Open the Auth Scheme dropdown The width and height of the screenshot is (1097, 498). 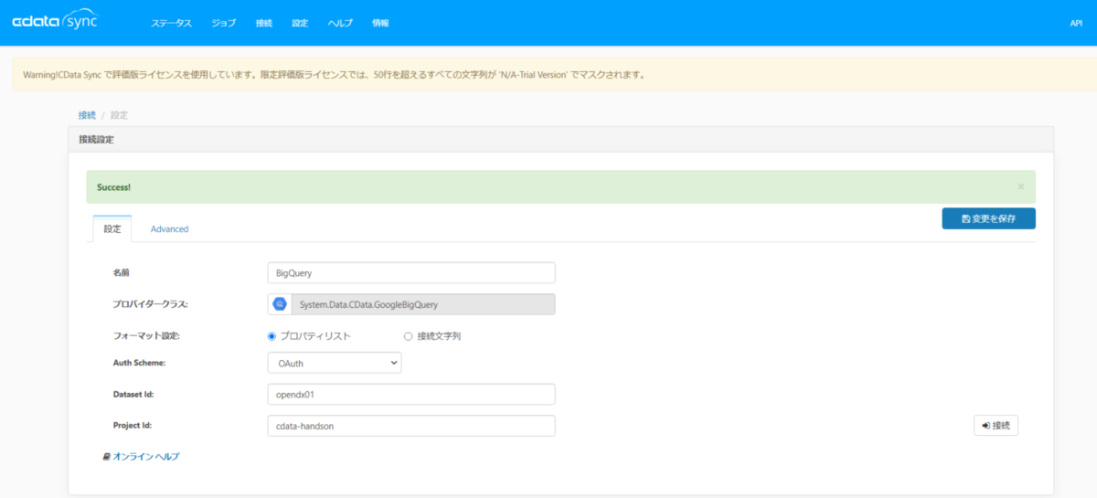click(335, 363)
